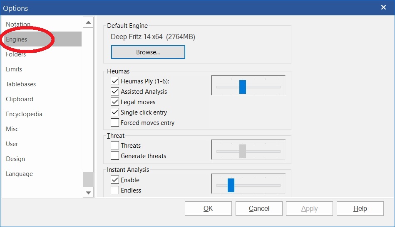Viewport: 395px width, 227px height.
Task: Switch to the Clipboard settings
Action: point(20,99)
